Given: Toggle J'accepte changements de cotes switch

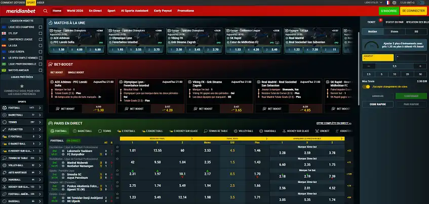Looking at the screenshot, I should tap(366, 87).
